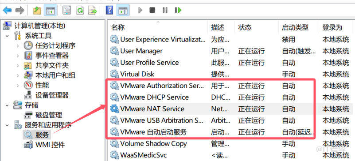Select 服务和应用程序 tree node
Image resolution: width=355 pixels, height=161 pixels.
[x=48, y=125]
